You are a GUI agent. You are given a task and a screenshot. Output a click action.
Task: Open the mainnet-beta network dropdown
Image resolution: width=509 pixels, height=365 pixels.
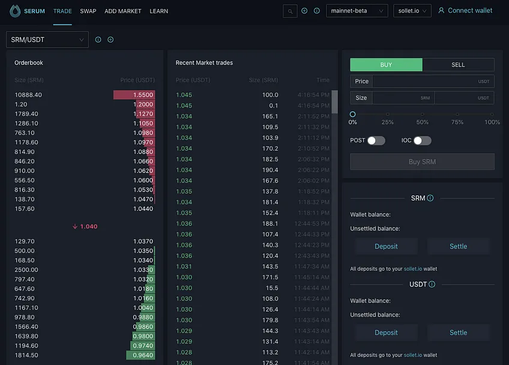coord(357,11)
